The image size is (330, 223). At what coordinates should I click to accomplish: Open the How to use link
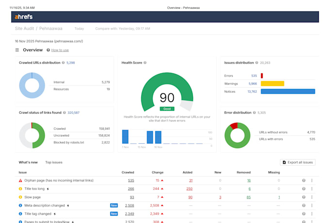(60, 50)
